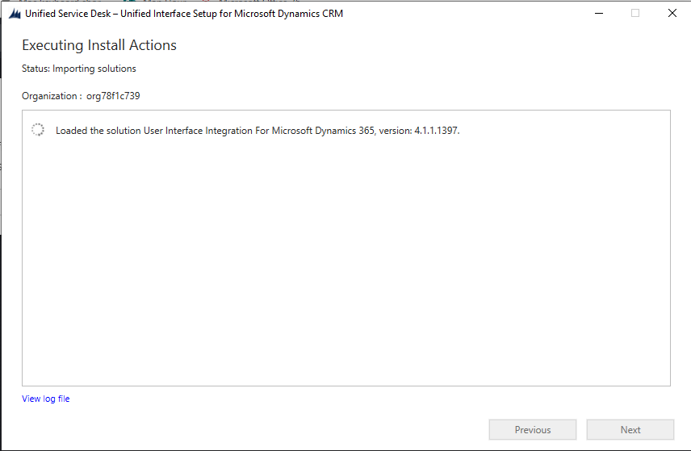Click the loading spinner beside solution message
The height and width of the screenshot is (451, 691).
pyautogui.click(x=38, y=129)
